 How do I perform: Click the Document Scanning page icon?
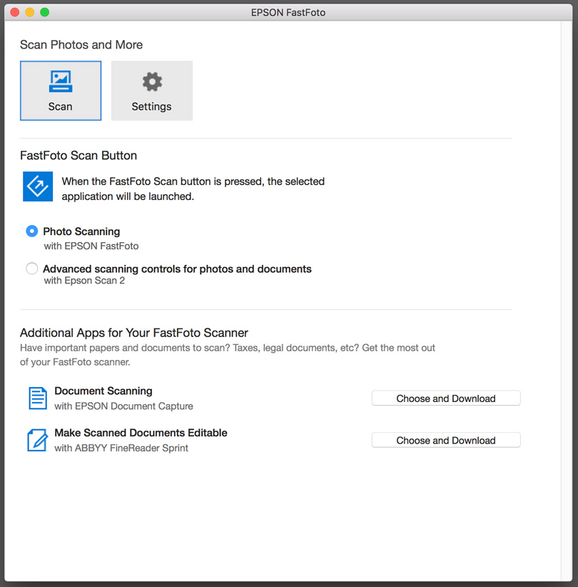38,398
